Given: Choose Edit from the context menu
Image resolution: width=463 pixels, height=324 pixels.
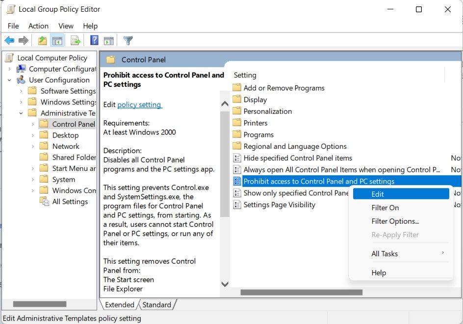Looking at the screenshot, I should pyautogui.click(x=401, y=194).
